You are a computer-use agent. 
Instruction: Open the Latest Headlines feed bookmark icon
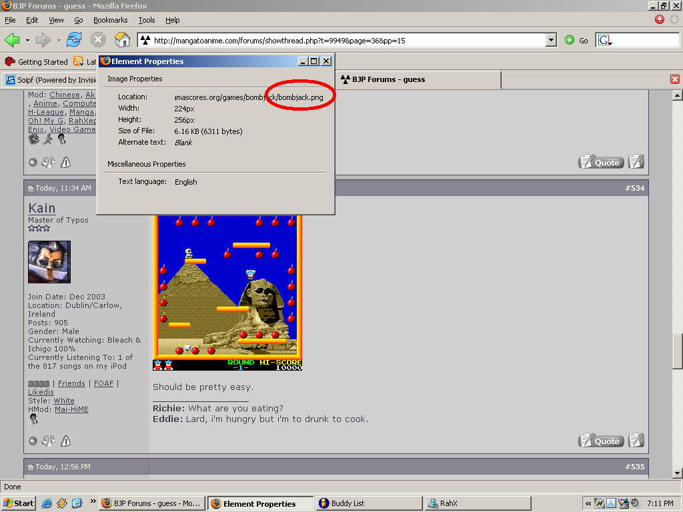[79, 61]
